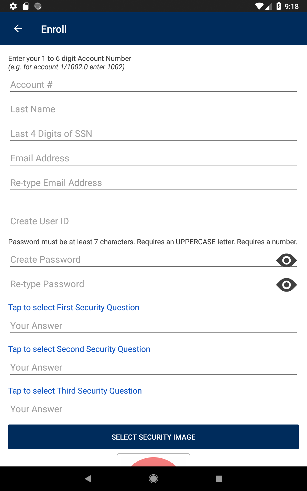Reveal the Re-type Password text

286,285
